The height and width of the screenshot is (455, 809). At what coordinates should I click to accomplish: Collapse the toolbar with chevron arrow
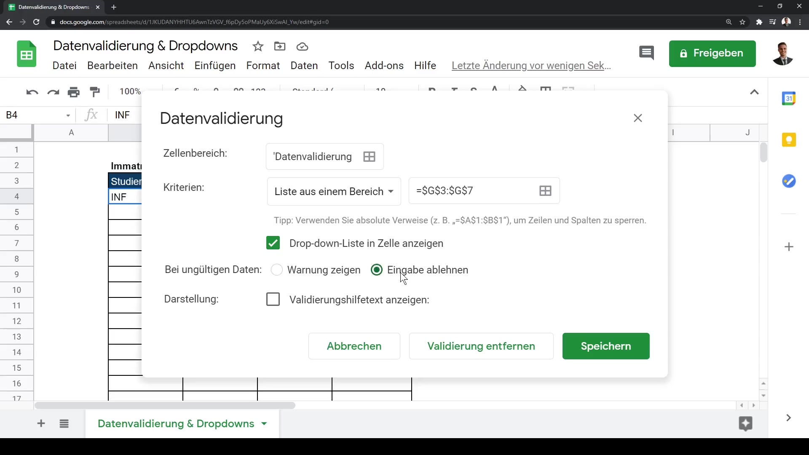(754, 92)
